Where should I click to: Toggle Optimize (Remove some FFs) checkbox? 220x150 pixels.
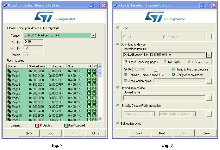click(125, 75)
